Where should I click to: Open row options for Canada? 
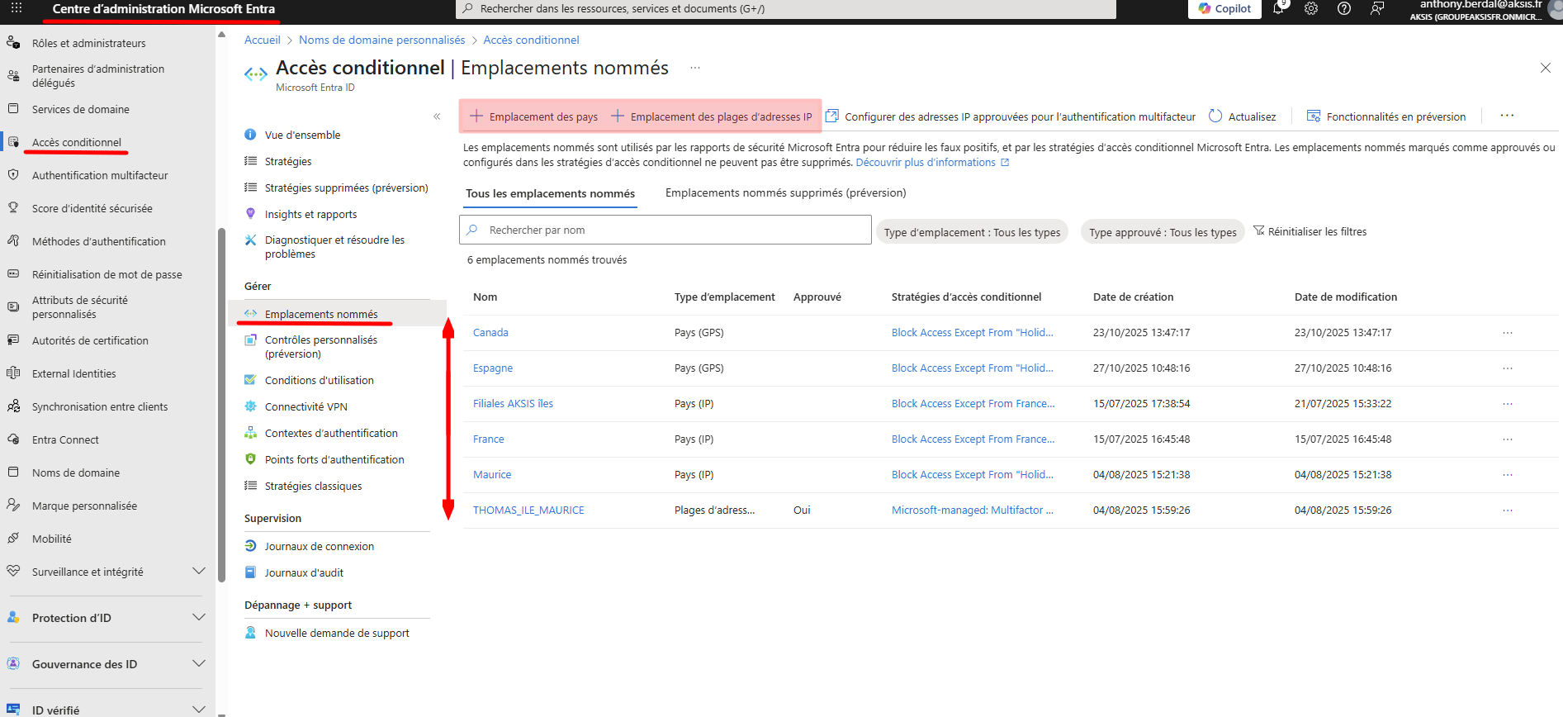coord(1508,333)
